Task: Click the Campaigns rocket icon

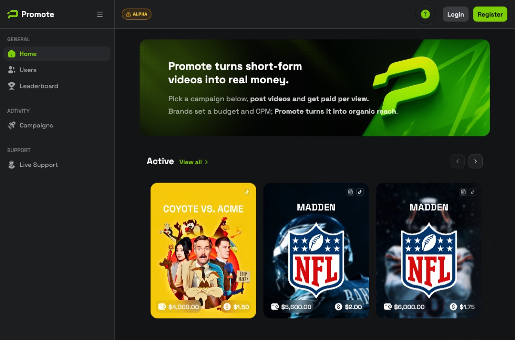Action: [x=12, y=126]
